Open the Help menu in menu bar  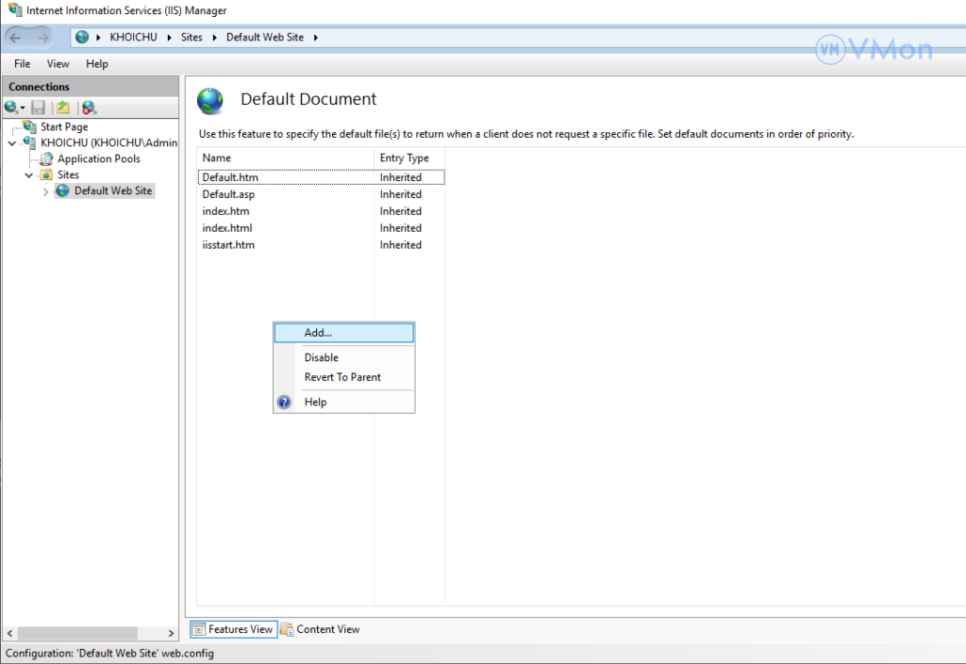click(97, 63)
